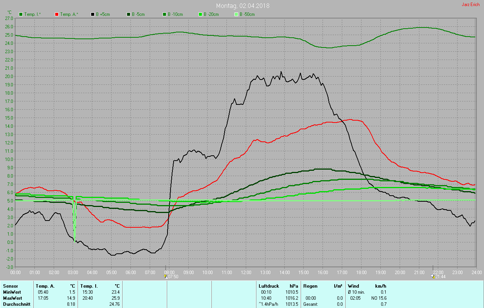Click the Regen column header
Image resolution: width=484 pixels, height=308 pixels.
pyautogui.click(x=310, y=286)
